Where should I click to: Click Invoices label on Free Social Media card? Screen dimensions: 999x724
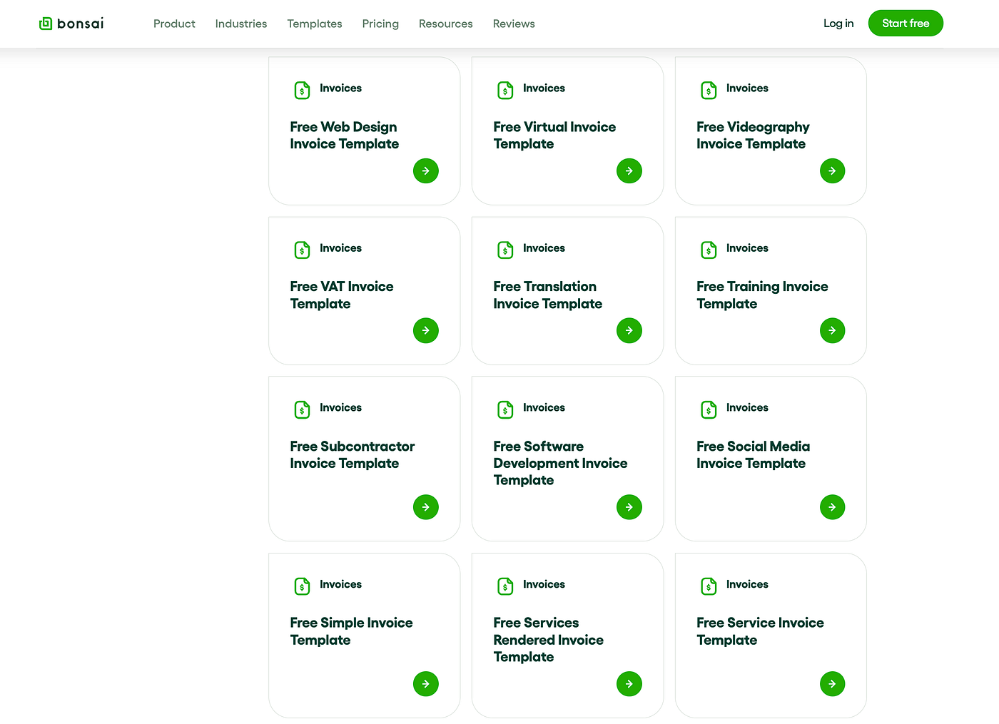pyautogui.click(x=747, y=408)
